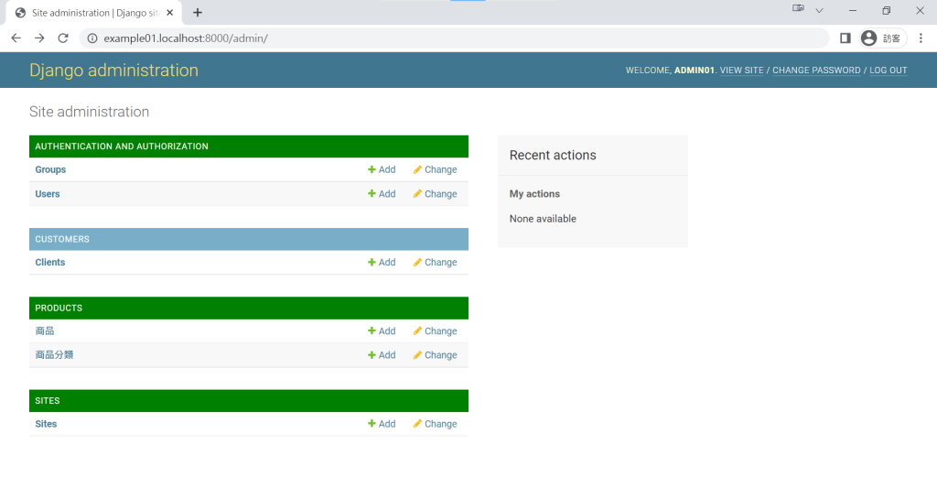937x498 pixels.
Task: Open a new browser tab
Action: (198, 13)
